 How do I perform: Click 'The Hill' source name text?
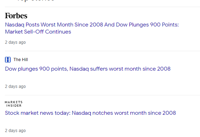20,60
